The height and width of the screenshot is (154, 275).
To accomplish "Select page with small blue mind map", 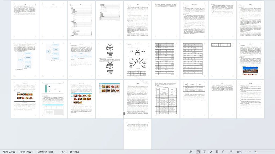I will tap(53, 60).
